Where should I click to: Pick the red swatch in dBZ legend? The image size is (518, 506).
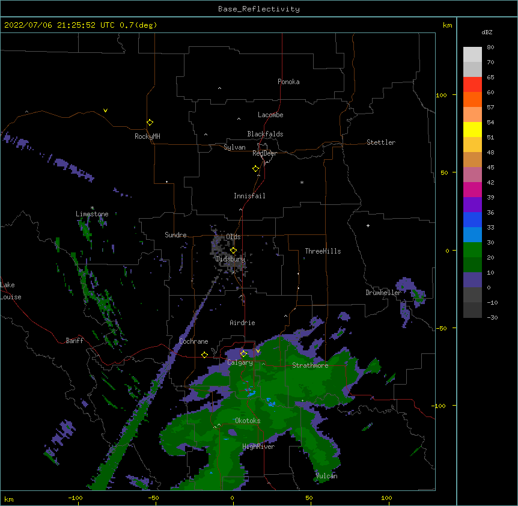[x=472, y=84]
